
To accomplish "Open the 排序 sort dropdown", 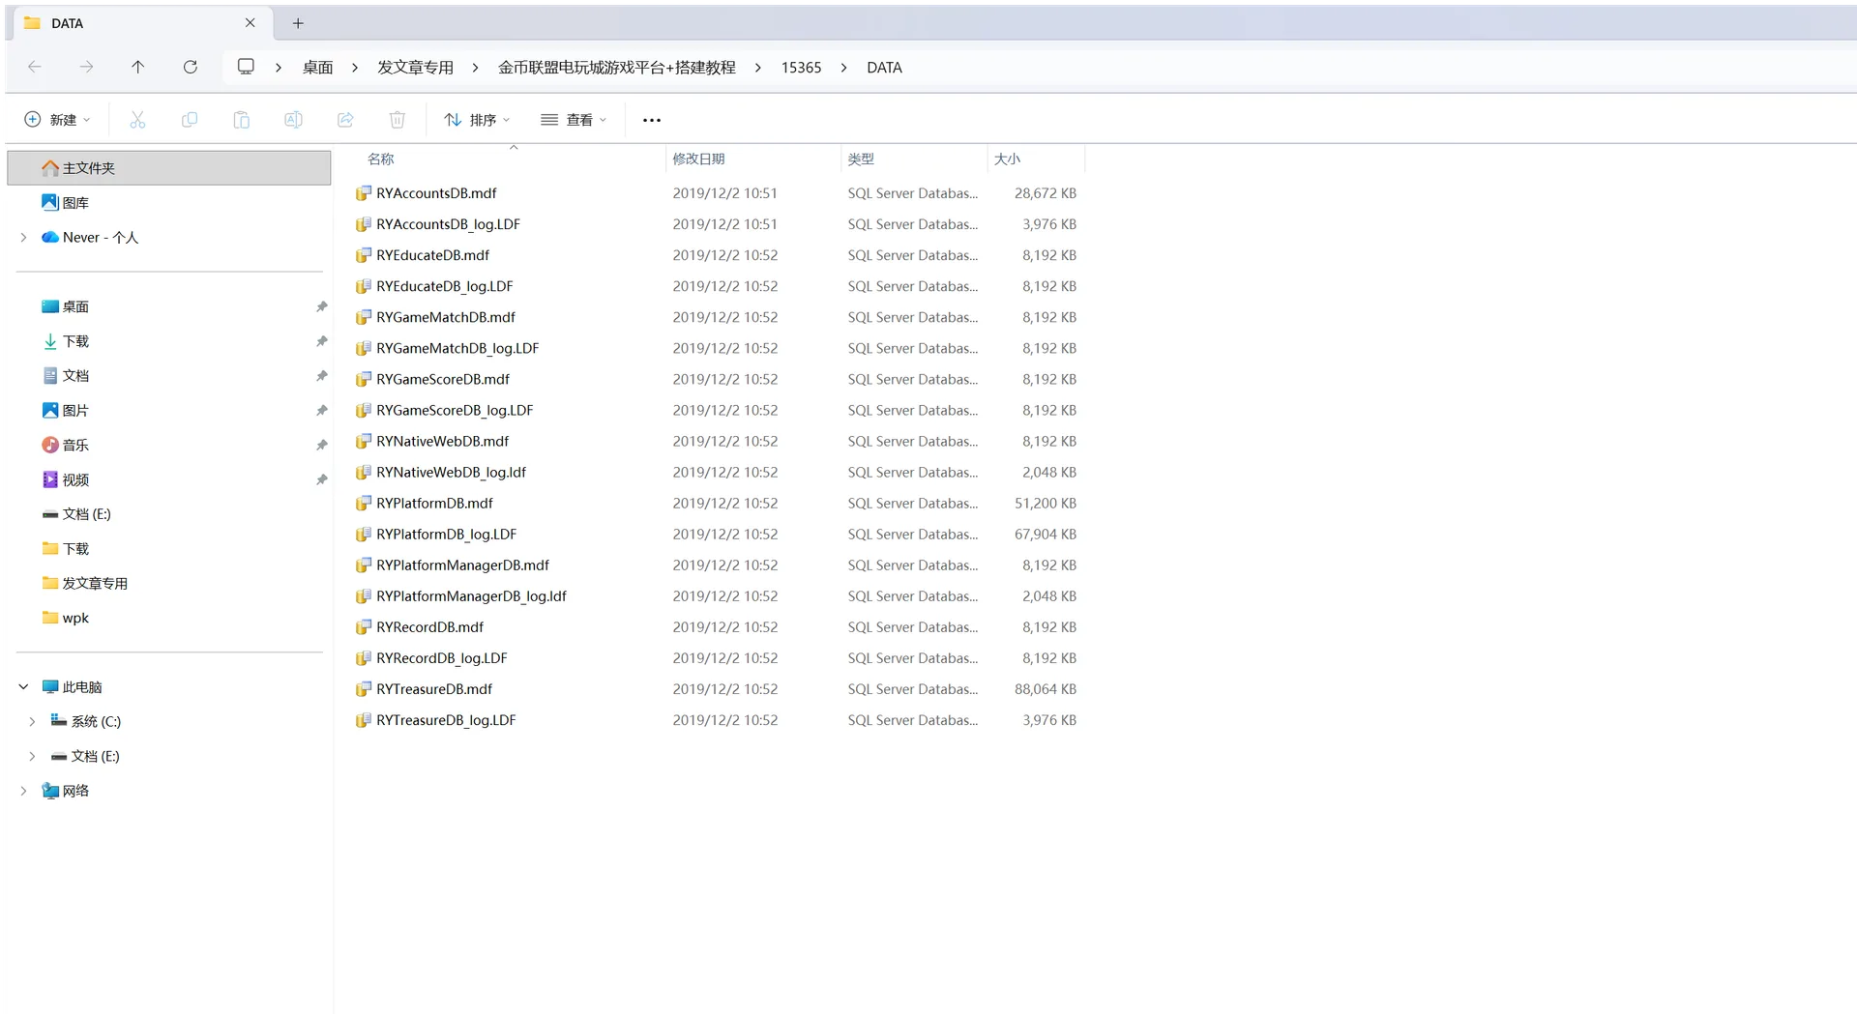I will 477,120.
